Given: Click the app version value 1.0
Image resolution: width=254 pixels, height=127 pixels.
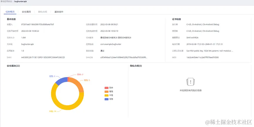Looking at the screenshot, I should click(23, 51).
